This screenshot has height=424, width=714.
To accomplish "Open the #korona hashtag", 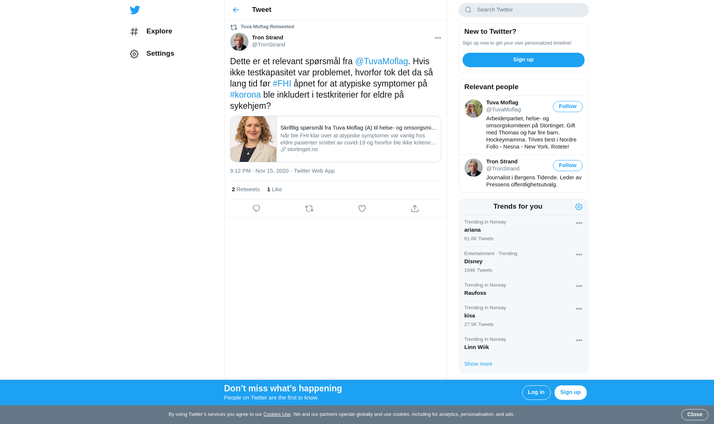I will pos(245,95).
